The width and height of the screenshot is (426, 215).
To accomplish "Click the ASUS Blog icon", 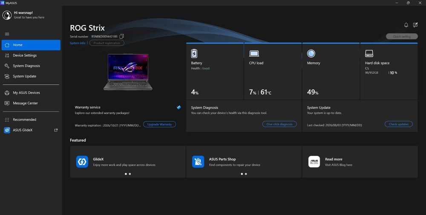I will click(x=314, y=161).
